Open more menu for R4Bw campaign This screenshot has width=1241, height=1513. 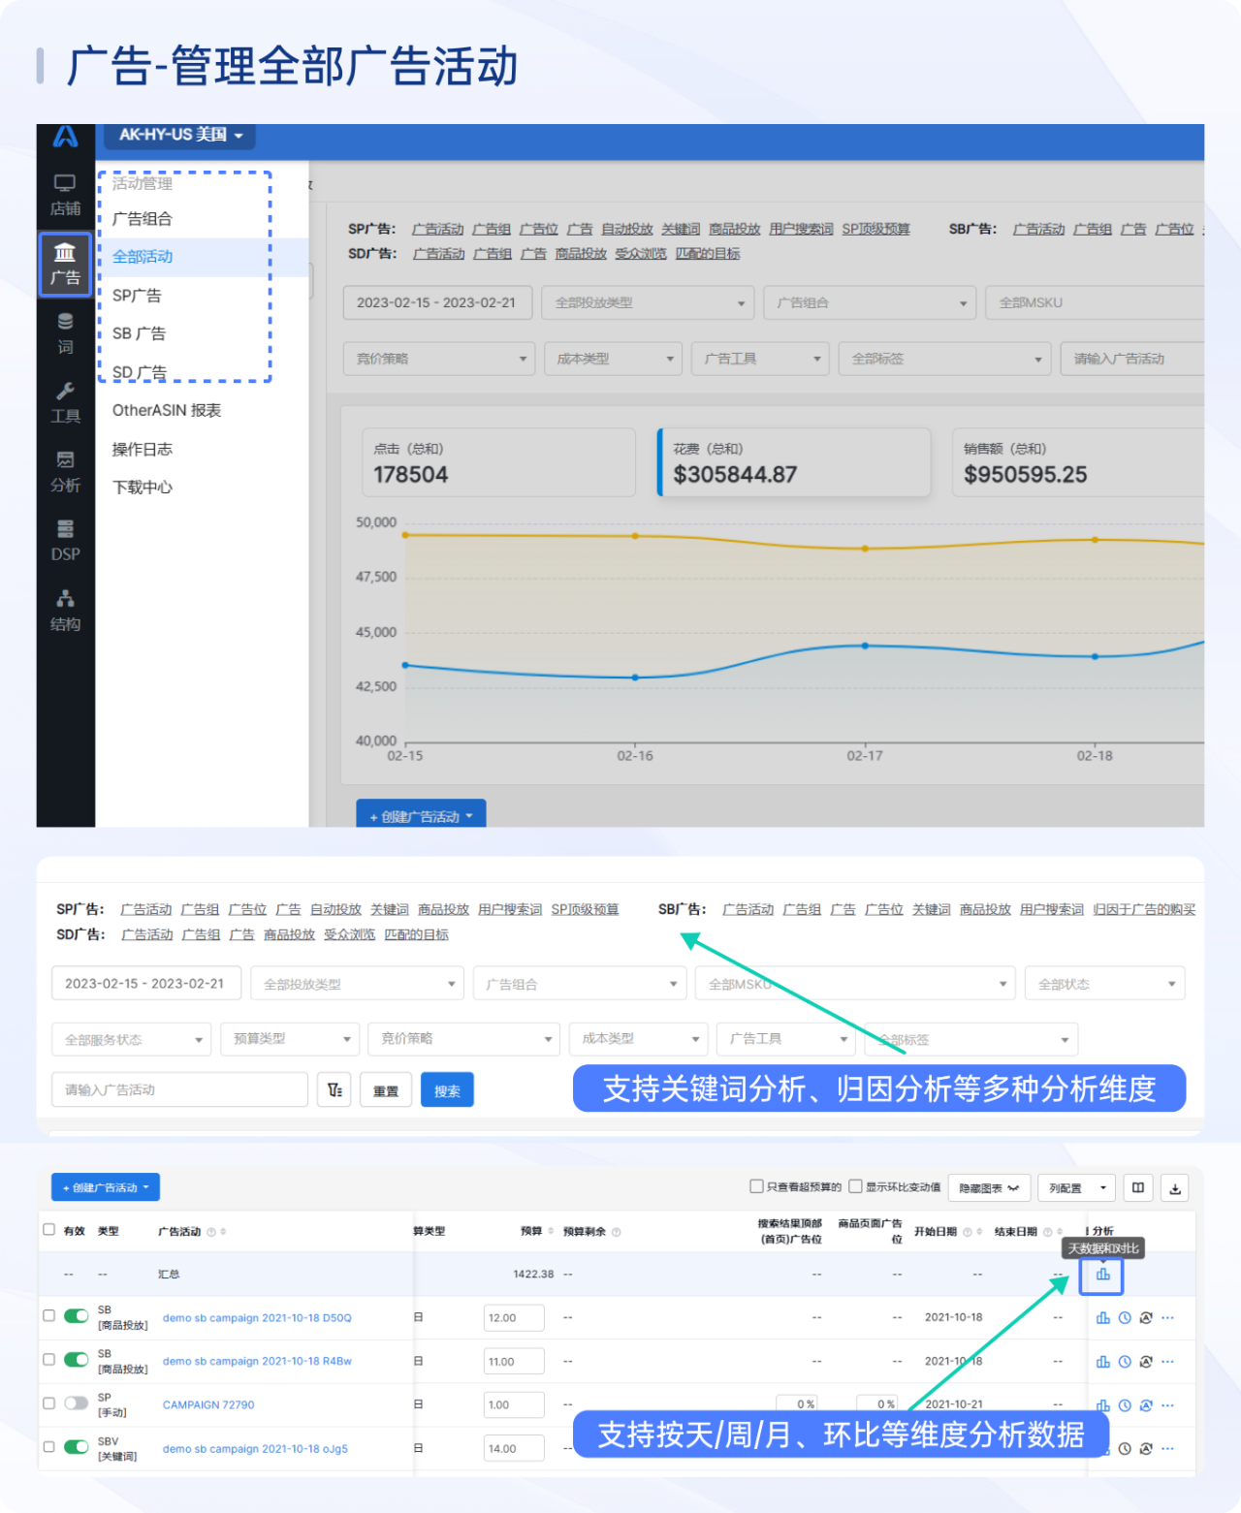tap(1167, 1362)
